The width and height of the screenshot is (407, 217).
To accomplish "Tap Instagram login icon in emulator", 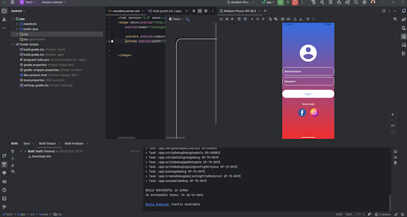I will coord(314,113).
